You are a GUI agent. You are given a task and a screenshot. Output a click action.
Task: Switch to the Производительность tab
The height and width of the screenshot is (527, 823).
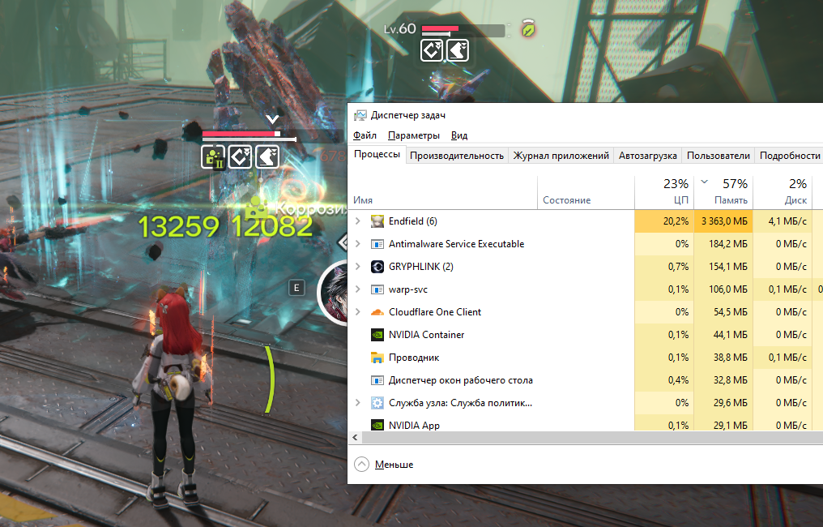point(457,156)
